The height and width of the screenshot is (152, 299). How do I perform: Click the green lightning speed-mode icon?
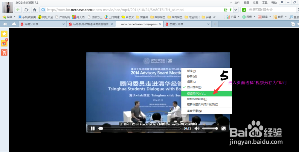pyautogui.click(x=231, y=10)
